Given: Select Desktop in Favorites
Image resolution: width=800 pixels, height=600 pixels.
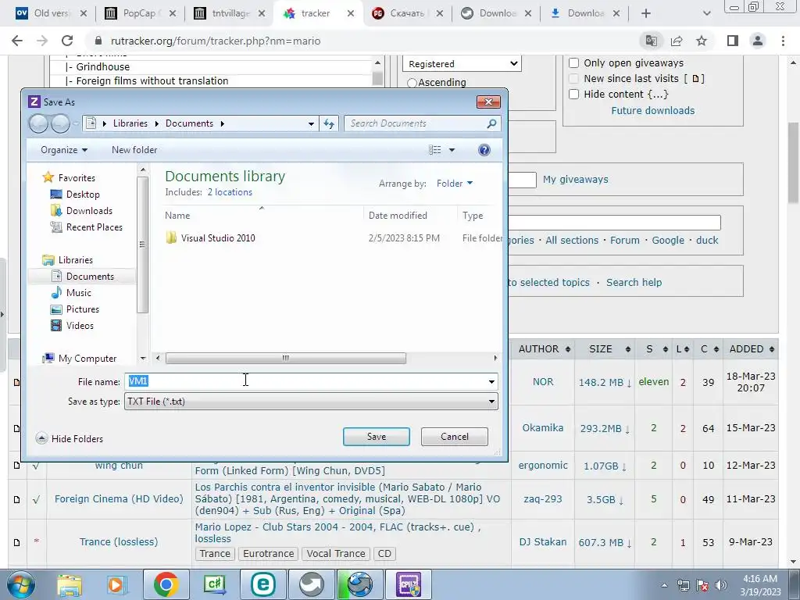Looking at the screenshot, I should click(83, 195).
